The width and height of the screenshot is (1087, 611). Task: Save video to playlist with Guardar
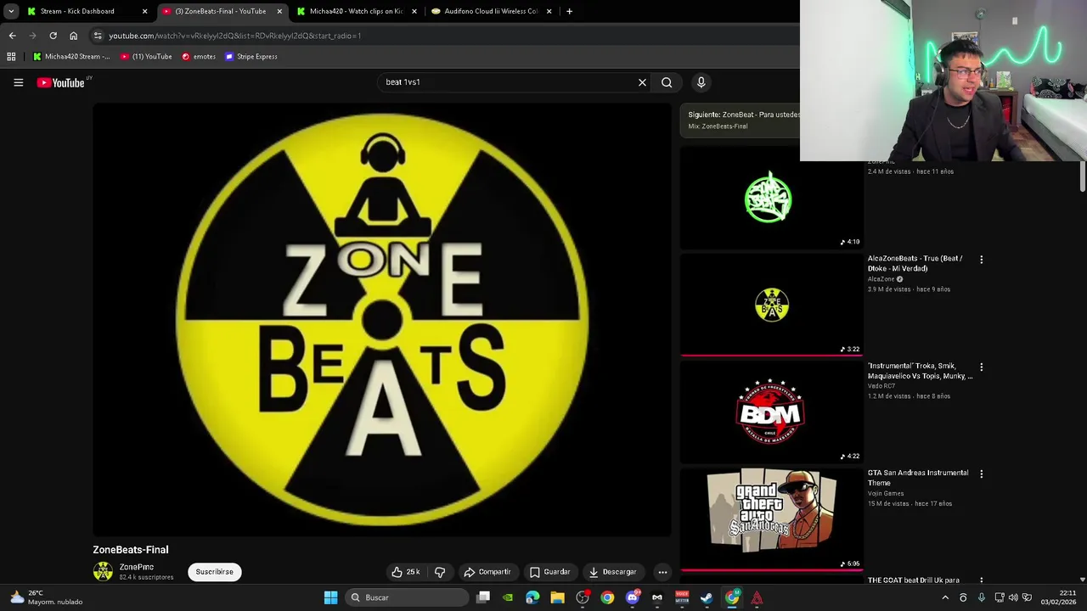[549, 572]
